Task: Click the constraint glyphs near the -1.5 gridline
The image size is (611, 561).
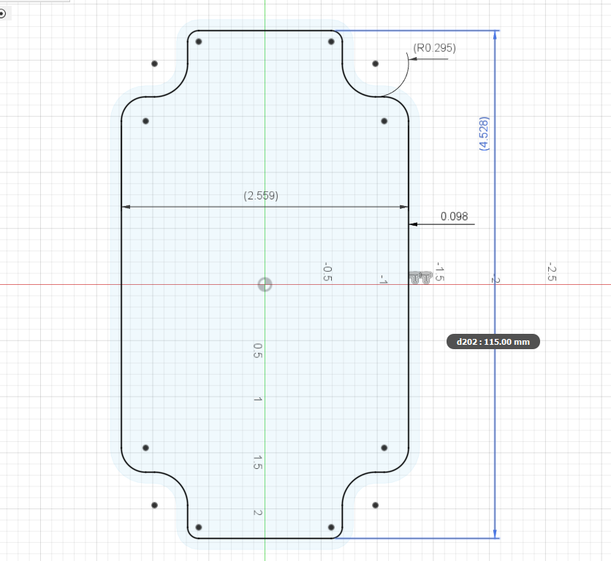Action: [420, 278]
